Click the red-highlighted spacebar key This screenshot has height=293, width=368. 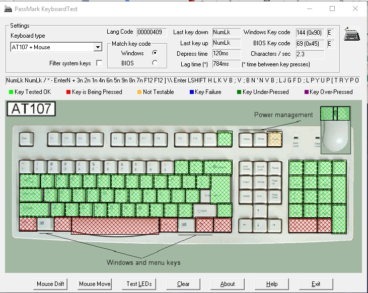coord(115,225)
